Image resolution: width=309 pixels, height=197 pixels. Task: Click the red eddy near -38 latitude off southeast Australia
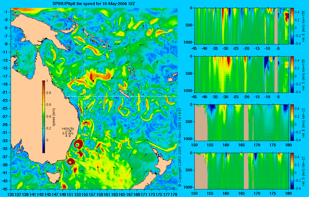(71, 162)
